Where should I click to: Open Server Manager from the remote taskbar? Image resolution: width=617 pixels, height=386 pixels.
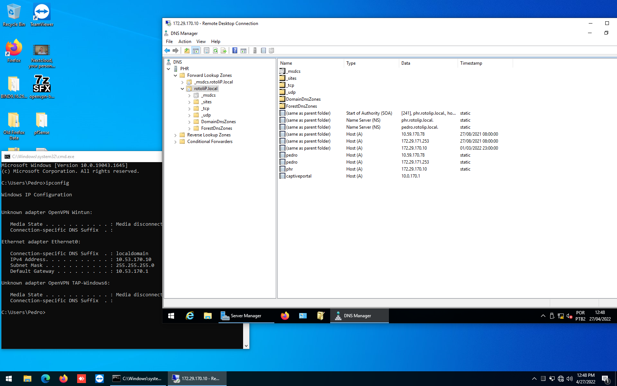(245, 315)
